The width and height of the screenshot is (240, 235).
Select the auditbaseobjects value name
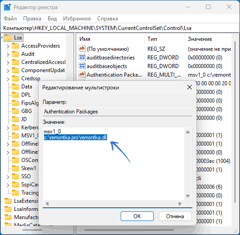[107, 66]
